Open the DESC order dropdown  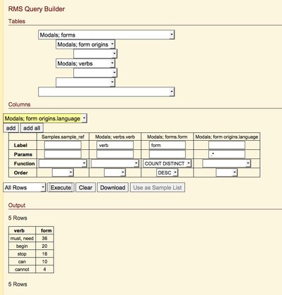tap(167, 172)
